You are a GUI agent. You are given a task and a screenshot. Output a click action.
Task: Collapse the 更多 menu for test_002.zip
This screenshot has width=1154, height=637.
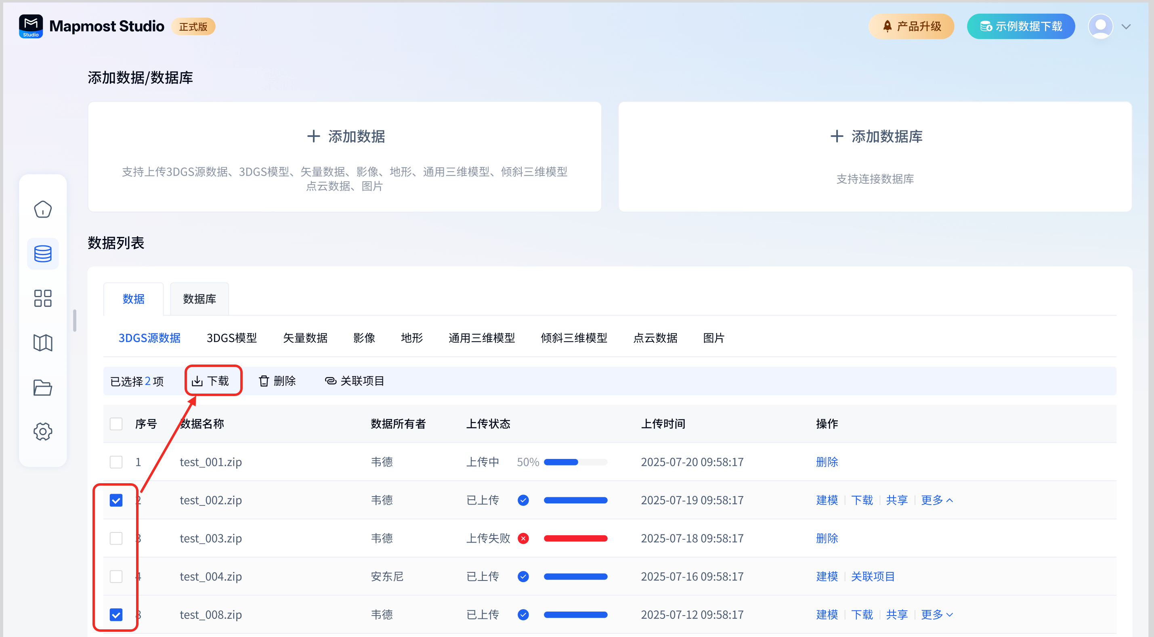click(937, 500)
